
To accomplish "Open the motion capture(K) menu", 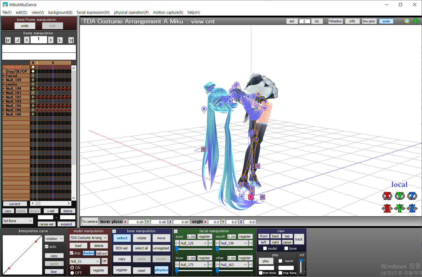I will [x=168, y=13].
